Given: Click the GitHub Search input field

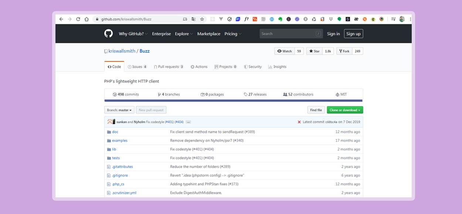Looking at the screenshot, I should pyautogui.click(x=291, y=34).
